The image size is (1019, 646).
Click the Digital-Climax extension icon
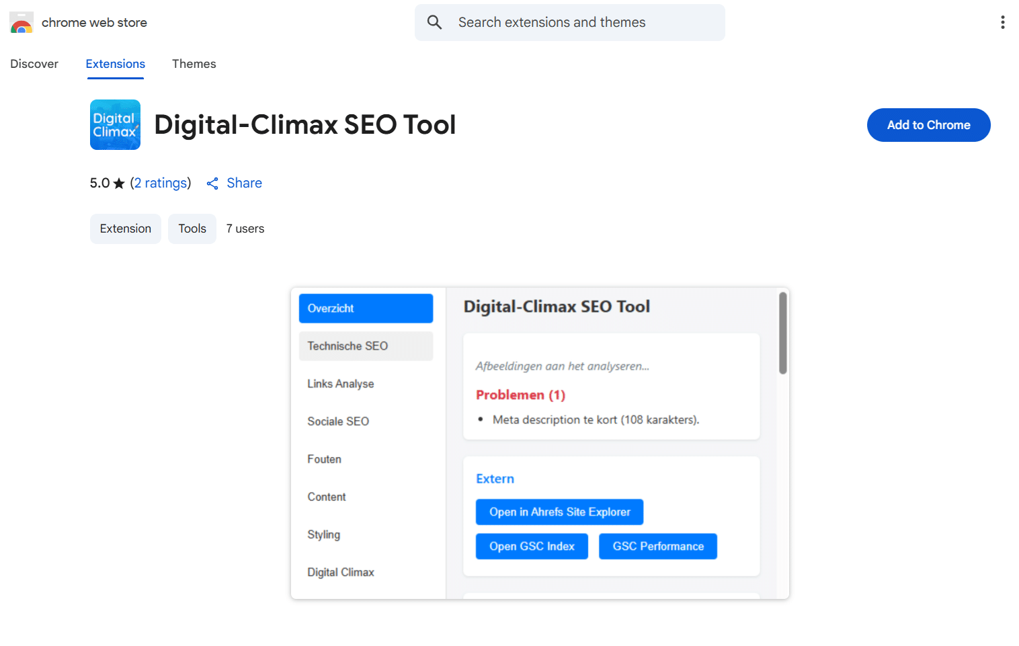coord(115,124)
